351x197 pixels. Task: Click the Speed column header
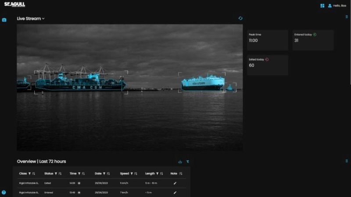[125, 173]
